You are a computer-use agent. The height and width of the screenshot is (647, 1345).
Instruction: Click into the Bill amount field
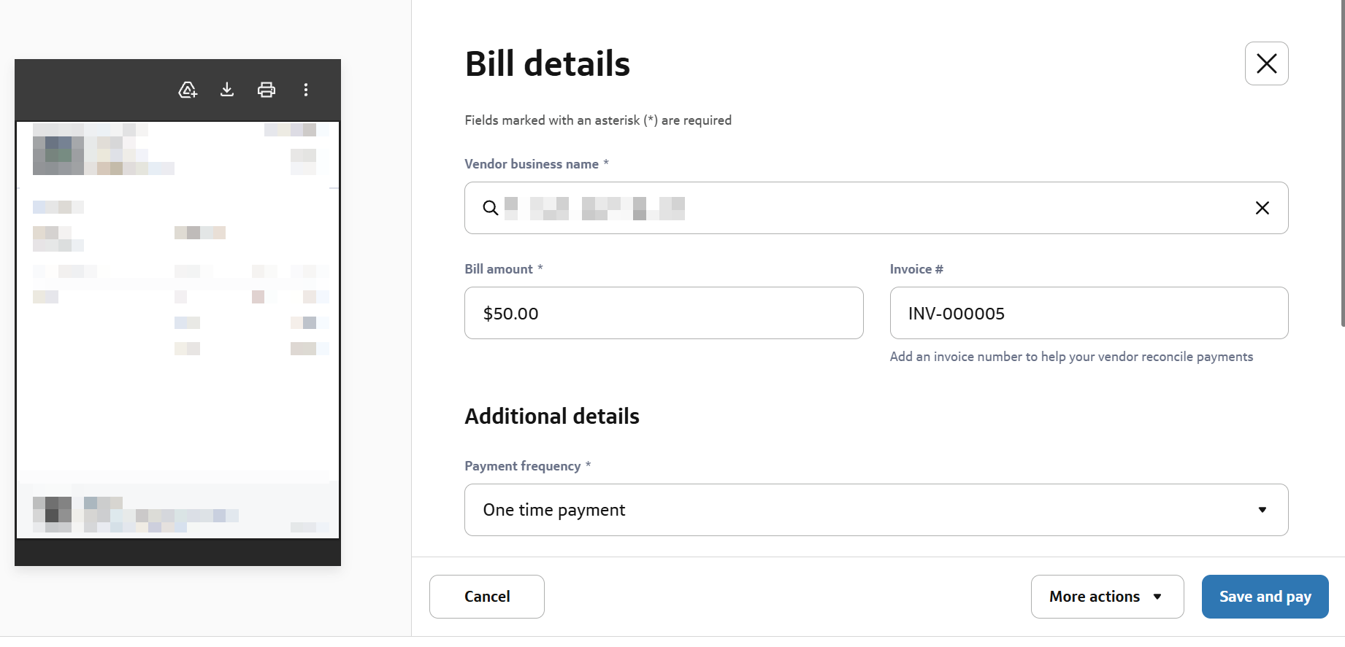coord(663,314)
